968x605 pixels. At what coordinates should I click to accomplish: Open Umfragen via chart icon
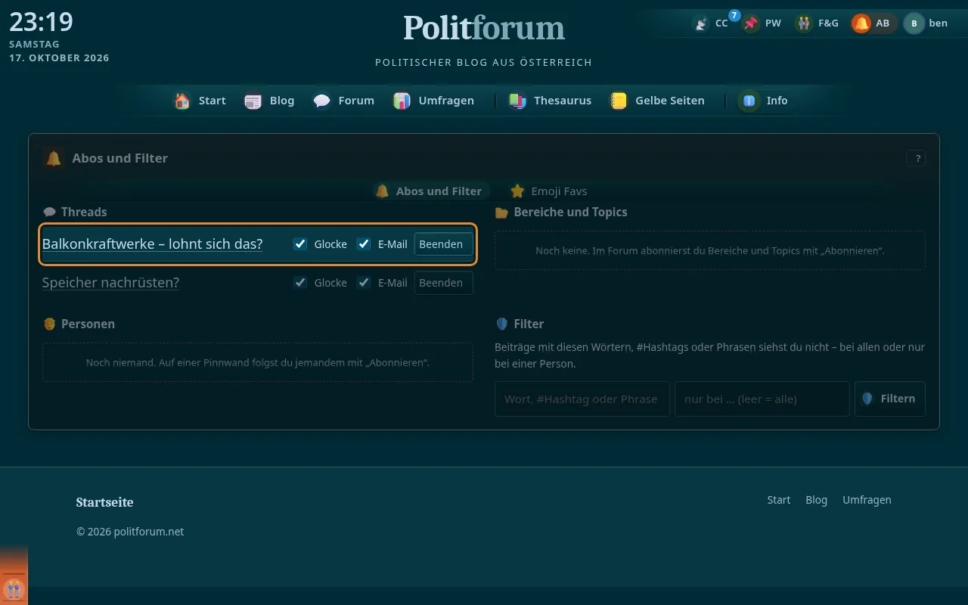click(402, 101)
